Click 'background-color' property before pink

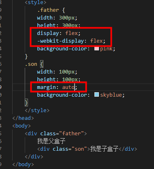point(62,49)
